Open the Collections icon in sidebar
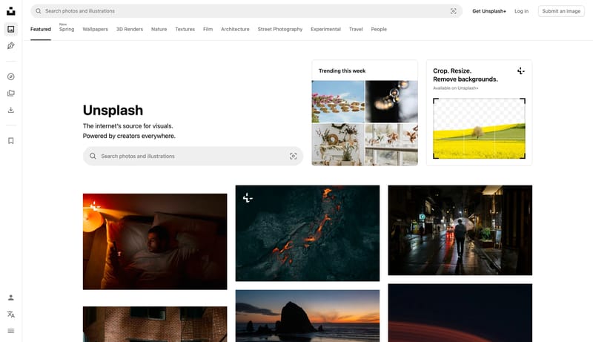Image resolution: width=593 pixels, height=342 pixels. pyautogui.click(x=10, y=93)
